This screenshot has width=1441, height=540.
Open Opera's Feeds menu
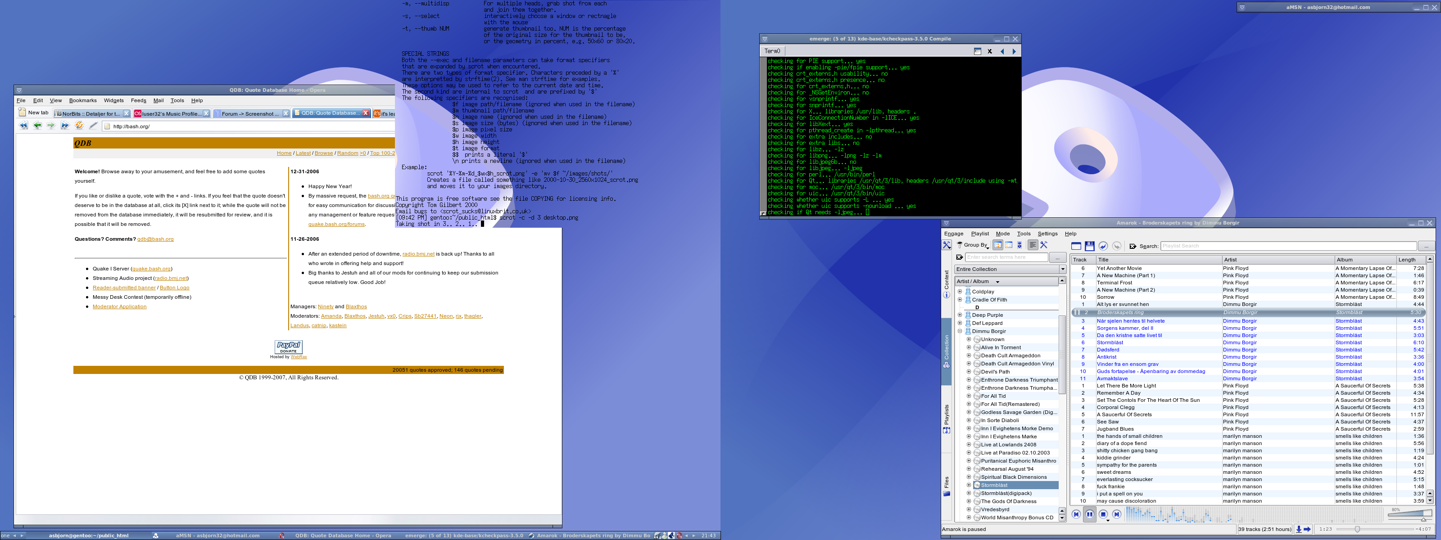(x=138, y=101)
